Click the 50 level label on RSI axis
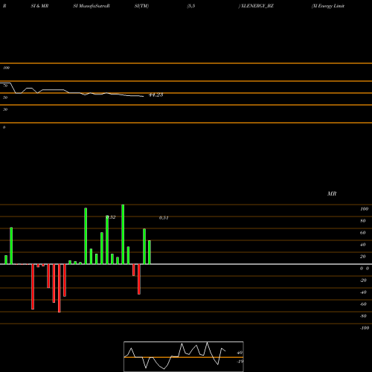The height and width of the screenshot is (372, 372). tap(5, 97)
